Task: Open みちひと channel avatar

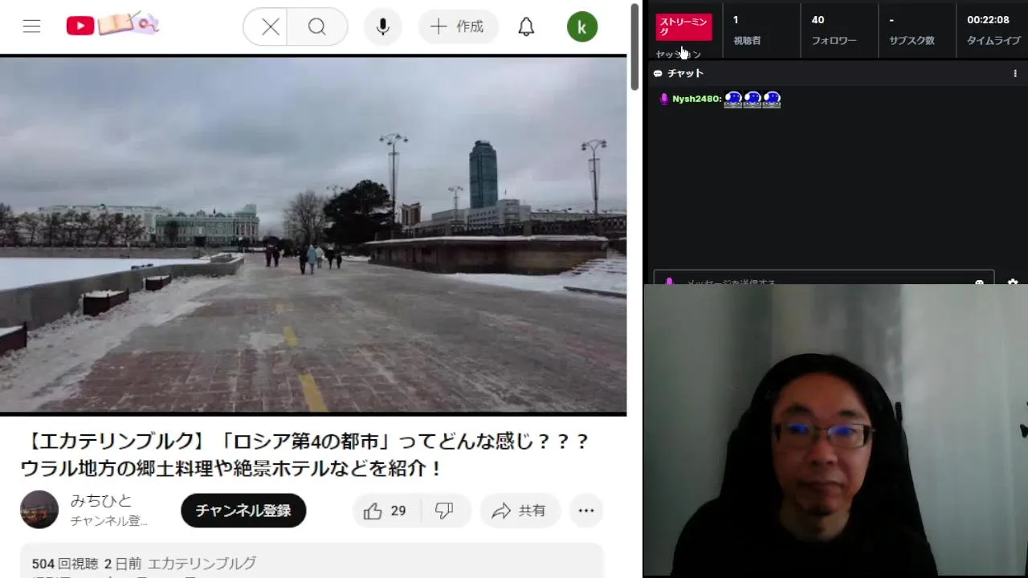Action: click(39, 510)
